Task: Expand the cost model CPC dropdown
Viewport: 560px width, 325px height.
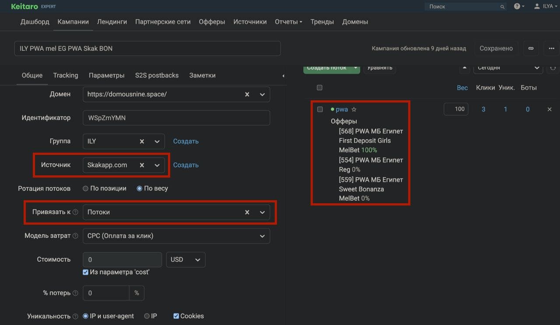Action: pos(262,236)
